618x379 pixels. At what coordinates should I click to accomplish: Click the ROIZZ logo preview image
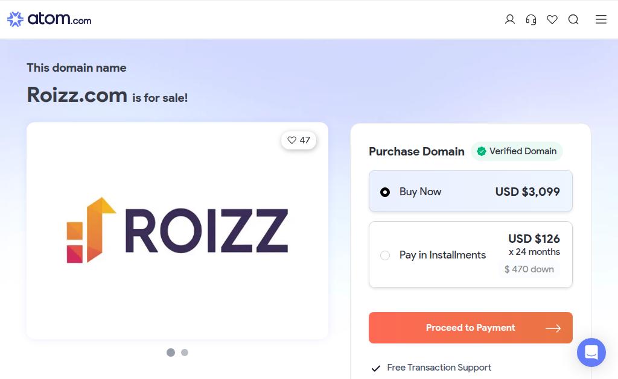point(177,230)
